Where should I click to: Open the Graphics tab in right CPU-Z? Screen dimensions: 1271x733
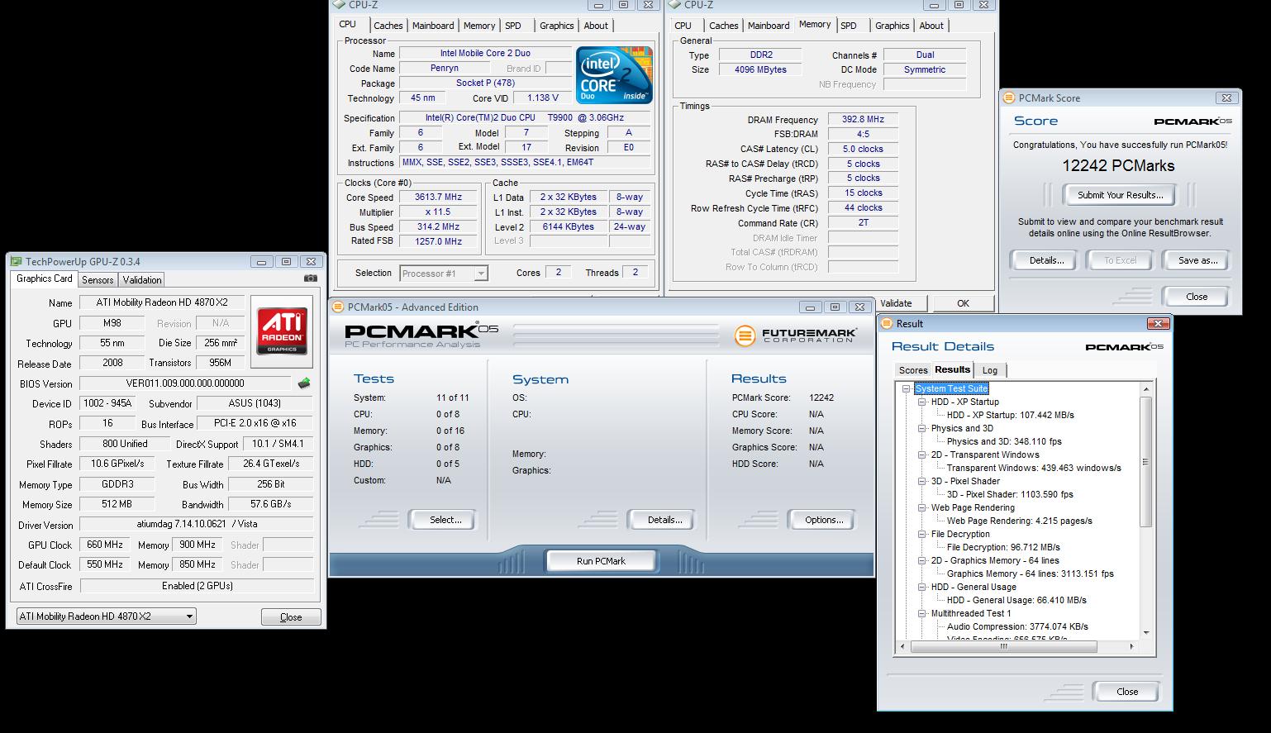(x=892, y=26)
